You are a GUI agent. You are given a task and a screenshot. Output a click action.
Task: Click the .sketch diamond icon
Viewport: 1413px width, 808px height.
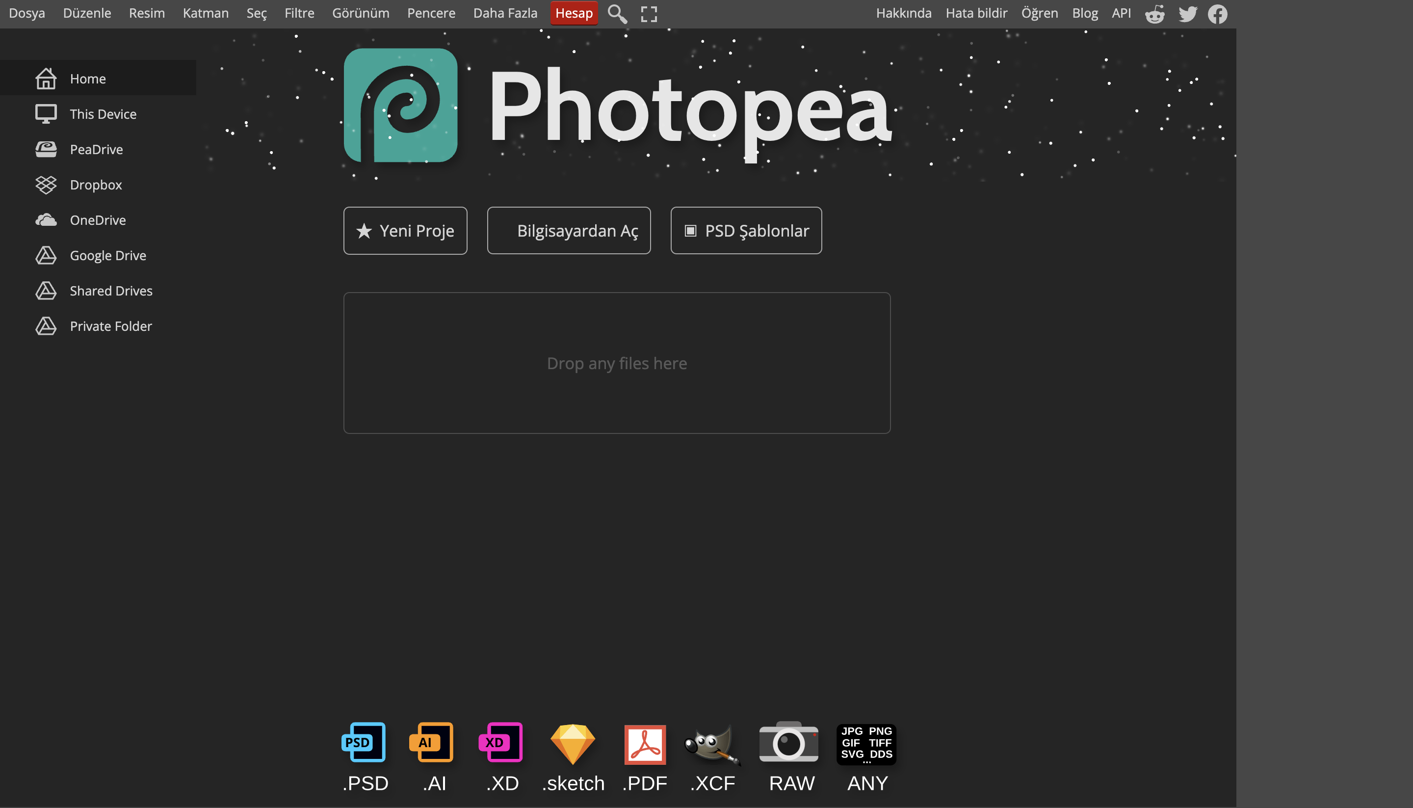click(x=572, y=744)
